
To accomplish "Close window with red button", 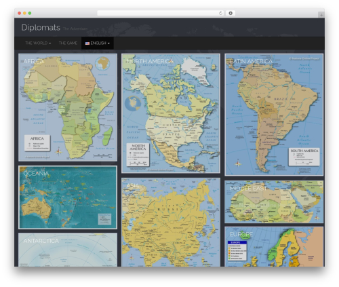I will [20, 13].
